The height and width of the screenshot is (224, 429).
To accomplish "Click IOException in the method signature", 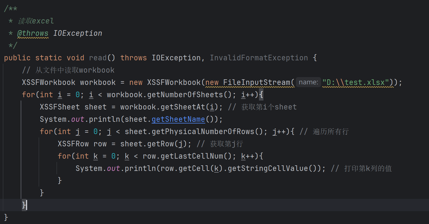I will click(x=176, y=58).
